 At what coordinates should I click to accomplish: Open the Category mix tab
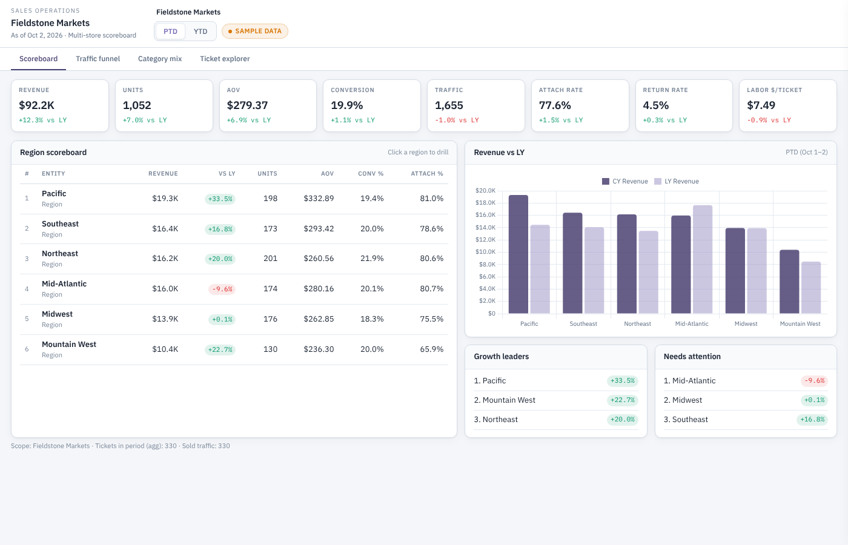click(x=160, y=59)
